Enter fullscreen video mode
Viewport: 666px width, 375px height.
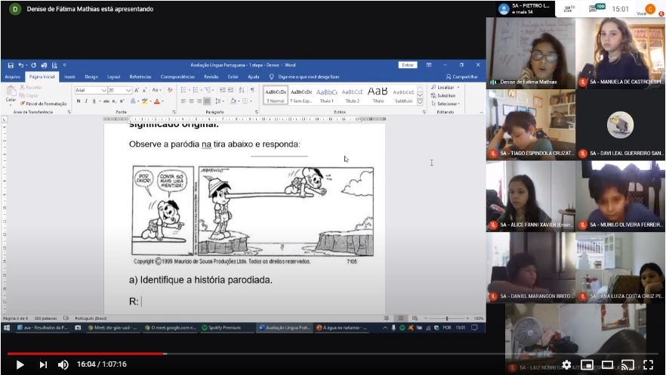(x=648, y=364)
